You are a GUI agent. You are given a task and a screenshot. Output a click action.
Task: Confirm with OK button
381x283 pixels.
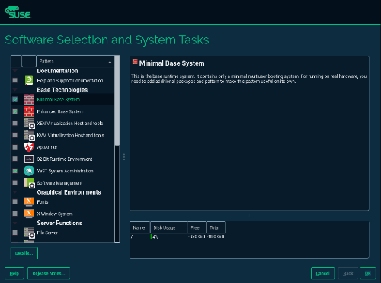tap(368, 274)
